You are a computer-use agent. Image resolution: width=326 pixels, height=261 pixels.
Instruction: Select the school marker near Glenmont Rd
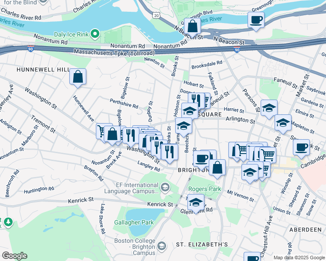(196, 202)
